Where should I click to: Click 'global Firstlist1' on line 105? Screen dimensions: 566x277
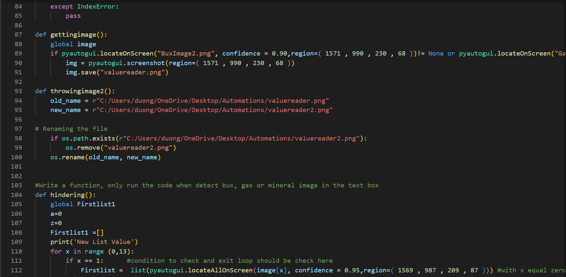83,204
